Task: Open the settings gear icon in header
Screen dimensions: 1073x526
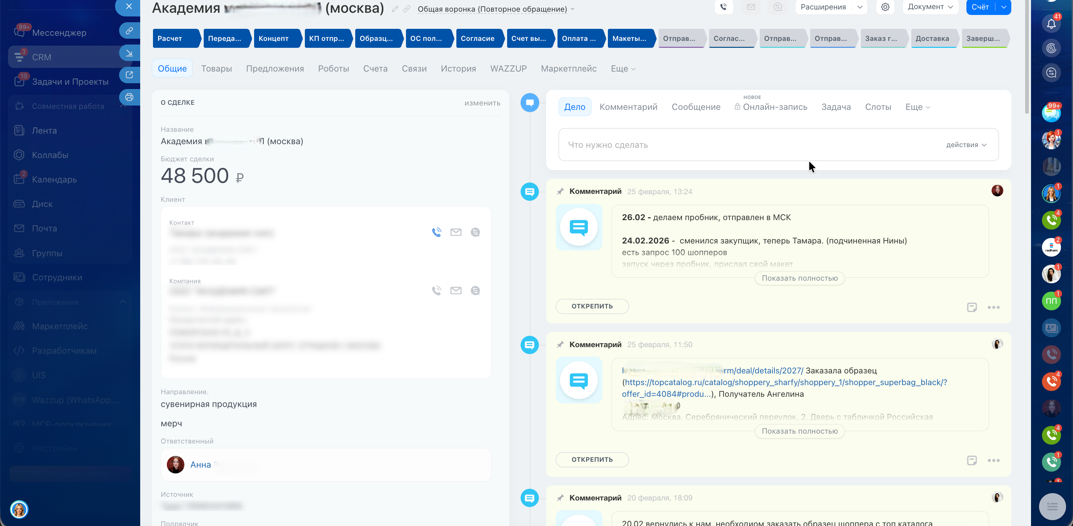Action: (x=885, y=7)
